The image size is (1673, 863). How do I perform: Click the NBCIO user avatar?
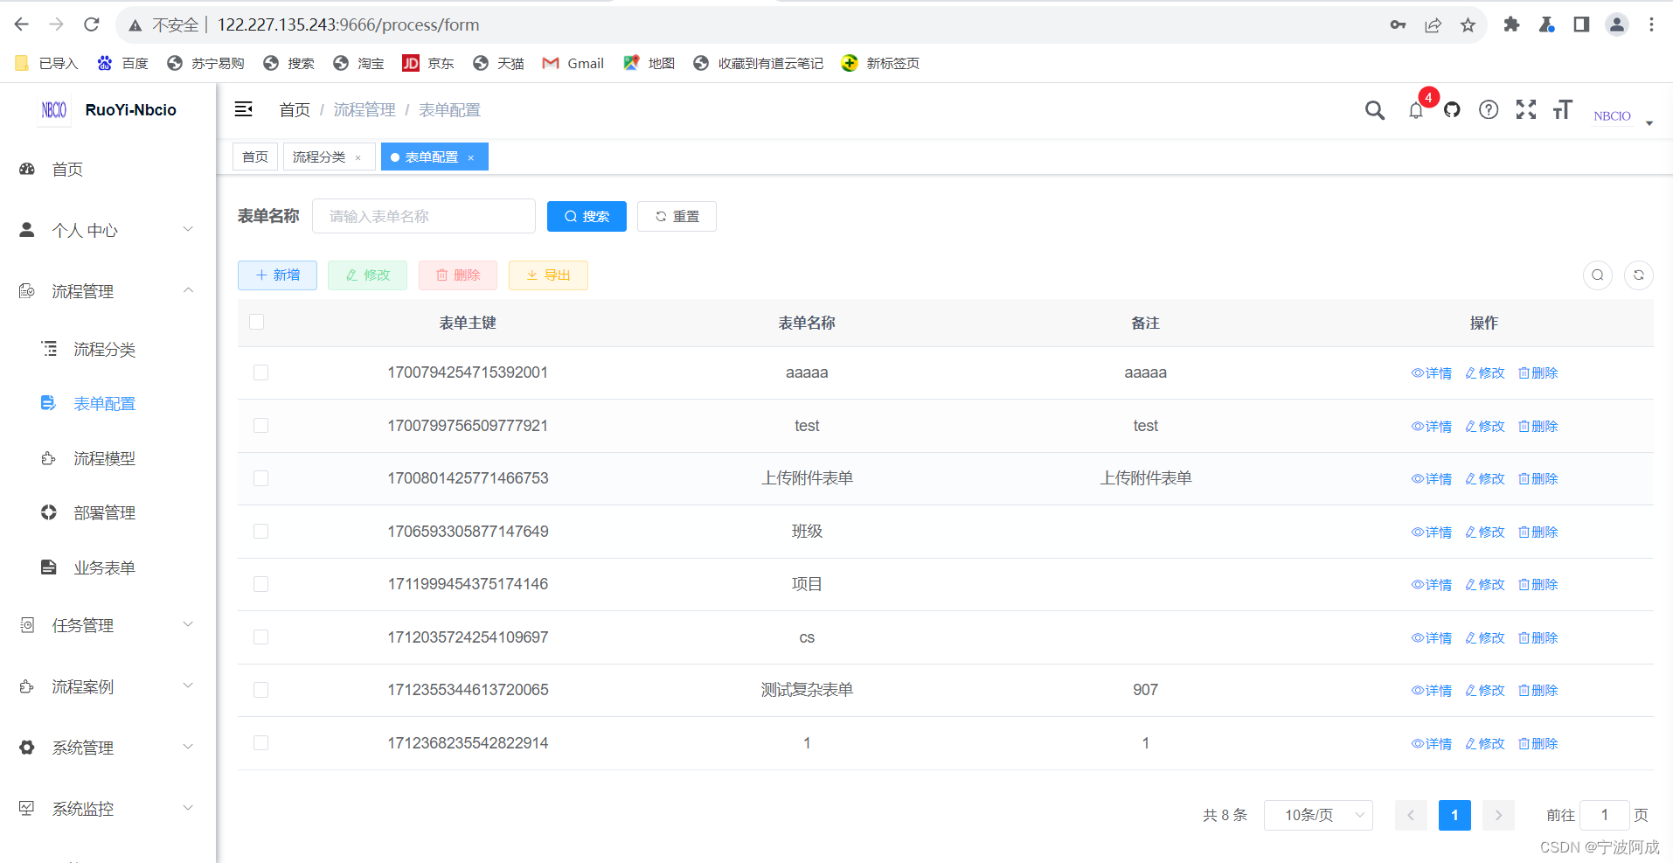(1612, 115)
